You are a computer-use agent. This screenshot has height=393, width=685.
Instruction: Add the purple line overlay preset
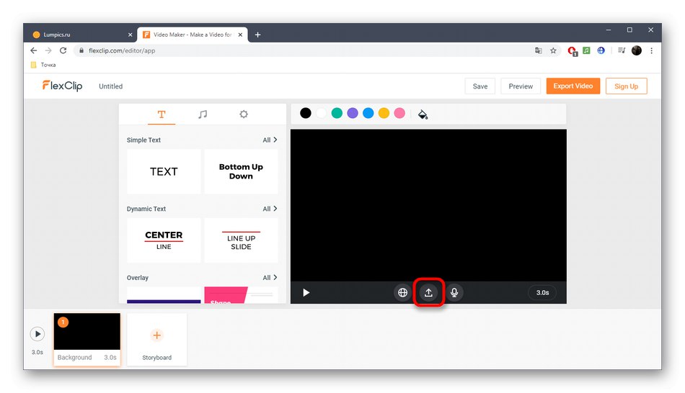tap(164, 295)
